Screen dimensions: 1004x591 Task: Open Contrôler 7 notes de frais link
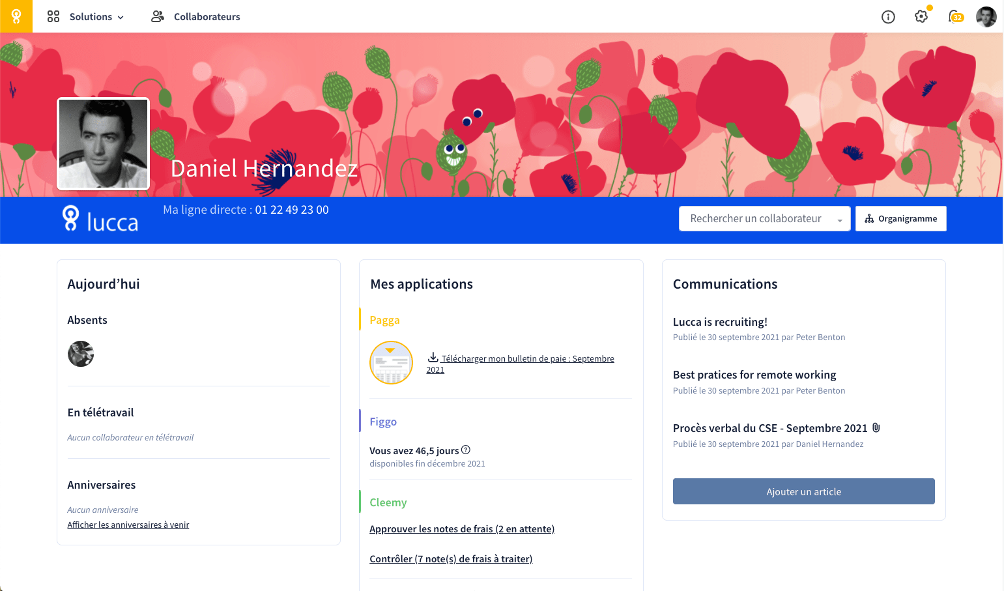pos(451,559)
